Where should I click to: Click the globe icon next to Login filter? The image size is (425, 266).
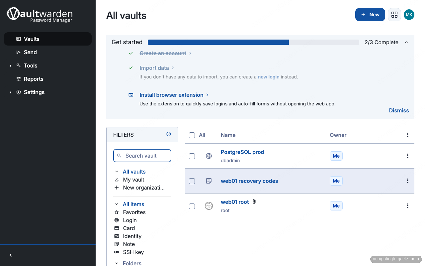pyautogui.click(x=117, y=220)
